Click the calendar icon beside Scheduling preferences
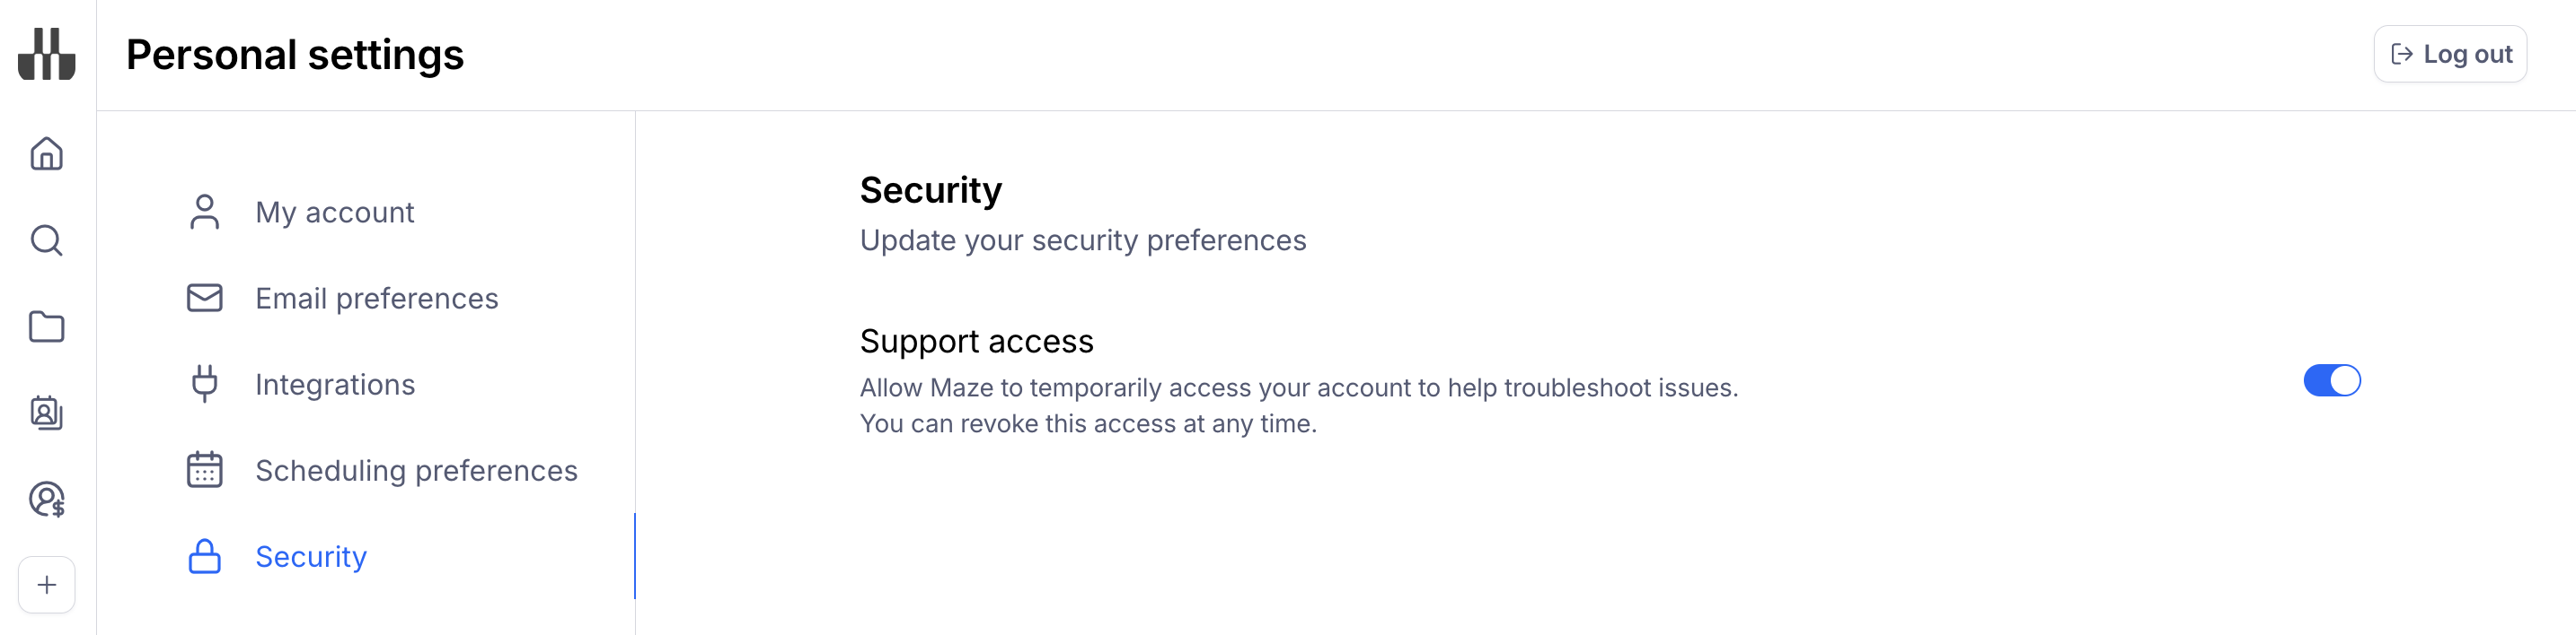 pos(205,470)
